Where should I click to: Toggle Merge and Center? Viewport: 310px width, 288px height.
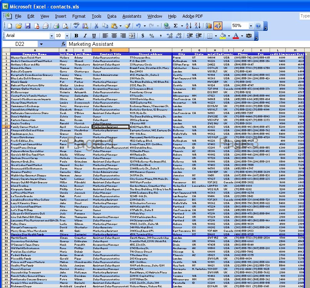[132, 36]
